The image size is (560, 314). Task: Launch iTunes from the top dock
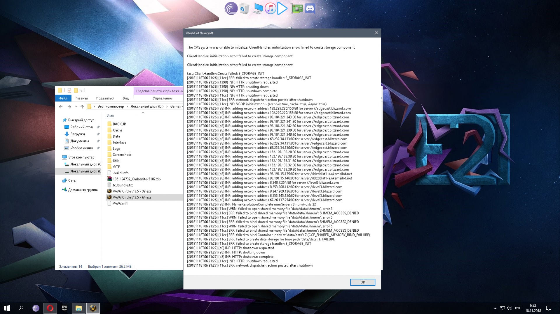click(270, 8)
